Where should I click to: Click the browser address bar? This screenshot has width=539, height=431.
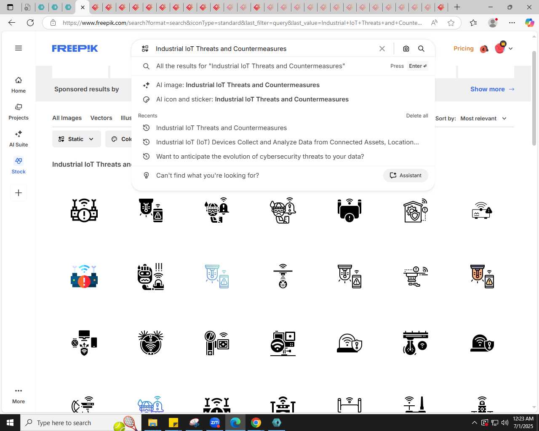(242, 23)
